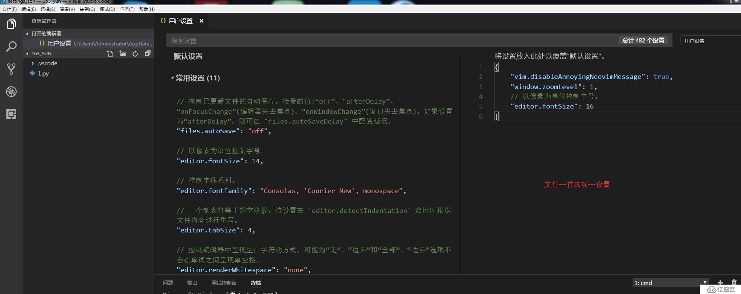The image size is (741, 294).
Task: Open the 调试(D) menu
Action: 107,9
